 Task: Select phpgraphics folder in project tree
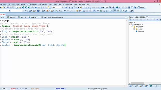[140, 27]
